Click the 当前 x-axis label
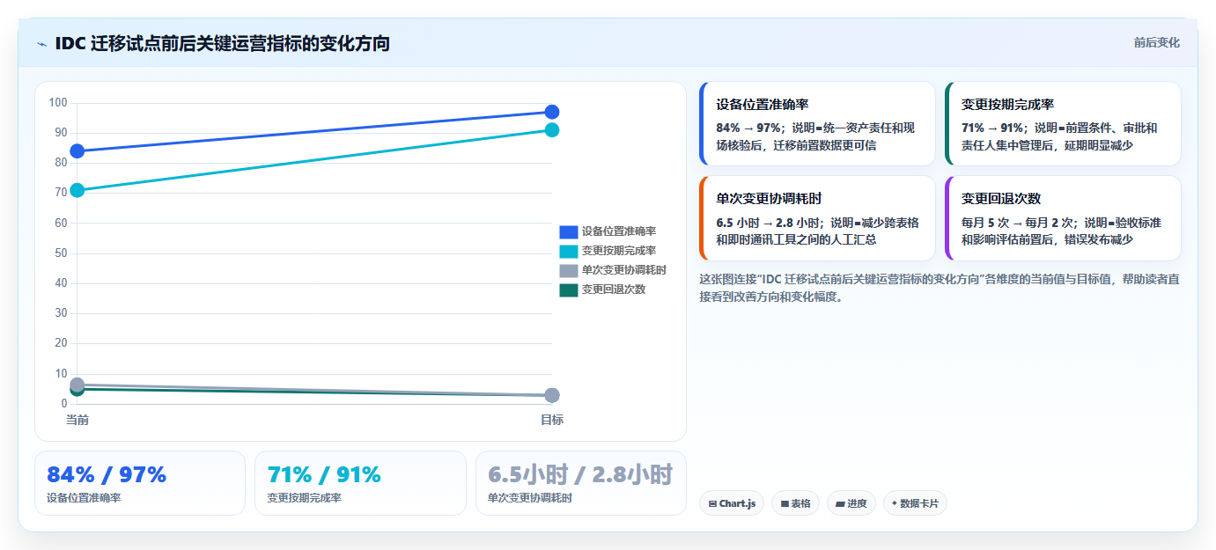Viewport: 1216px width, 550px height. (x=77, y=420)
